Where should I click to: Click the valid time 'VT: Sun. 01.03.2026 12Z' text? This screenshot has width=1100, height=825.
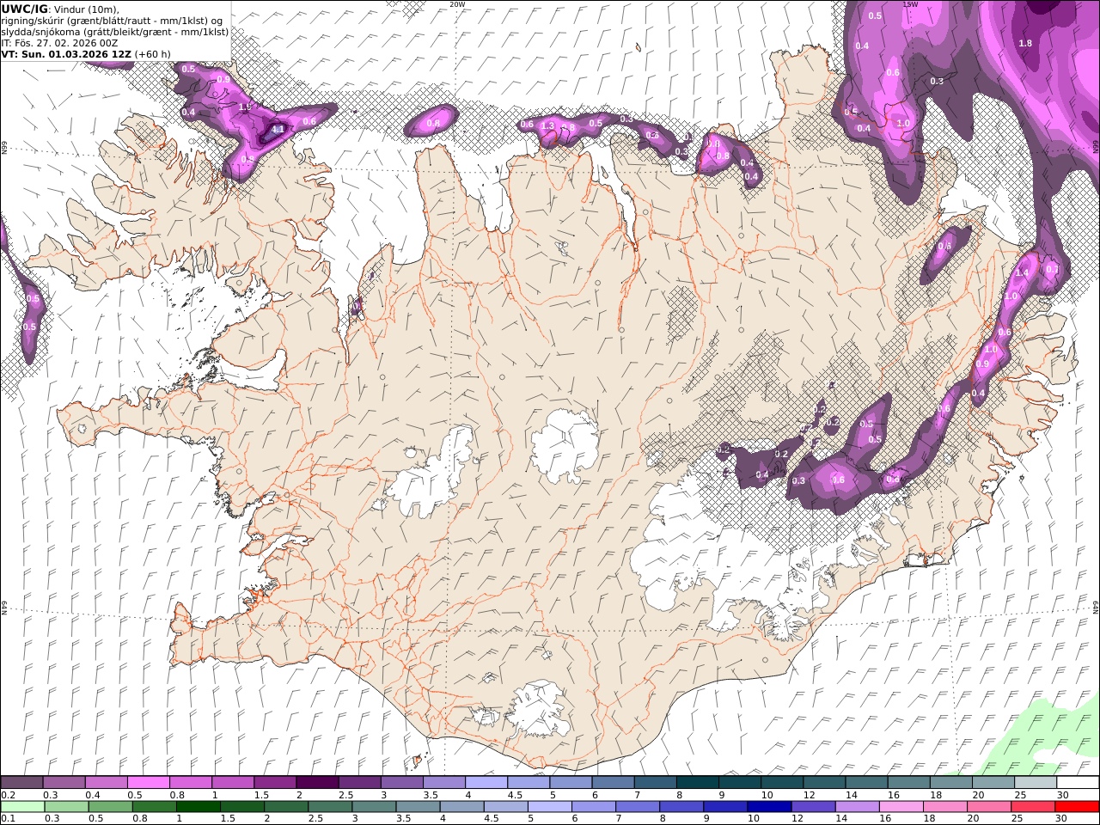[x=66, y=53]
